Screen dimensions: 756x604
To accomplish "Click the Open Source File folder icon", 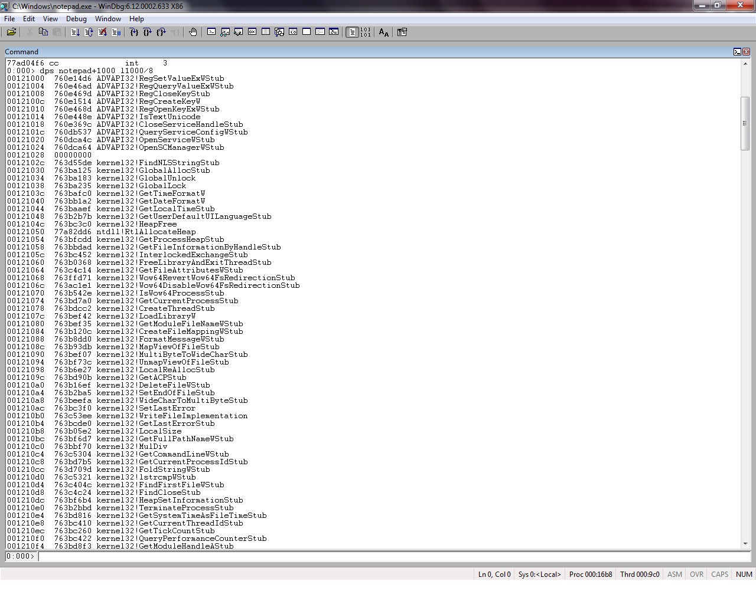I will point(11,32).
